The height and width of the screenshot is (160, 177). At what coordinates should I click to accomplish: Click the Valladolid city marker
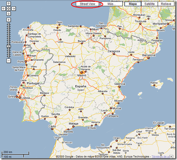70,54
